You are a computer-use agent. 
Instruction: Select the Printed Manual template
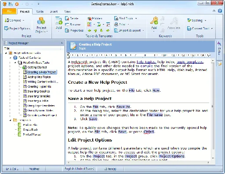tap(32, 134)
